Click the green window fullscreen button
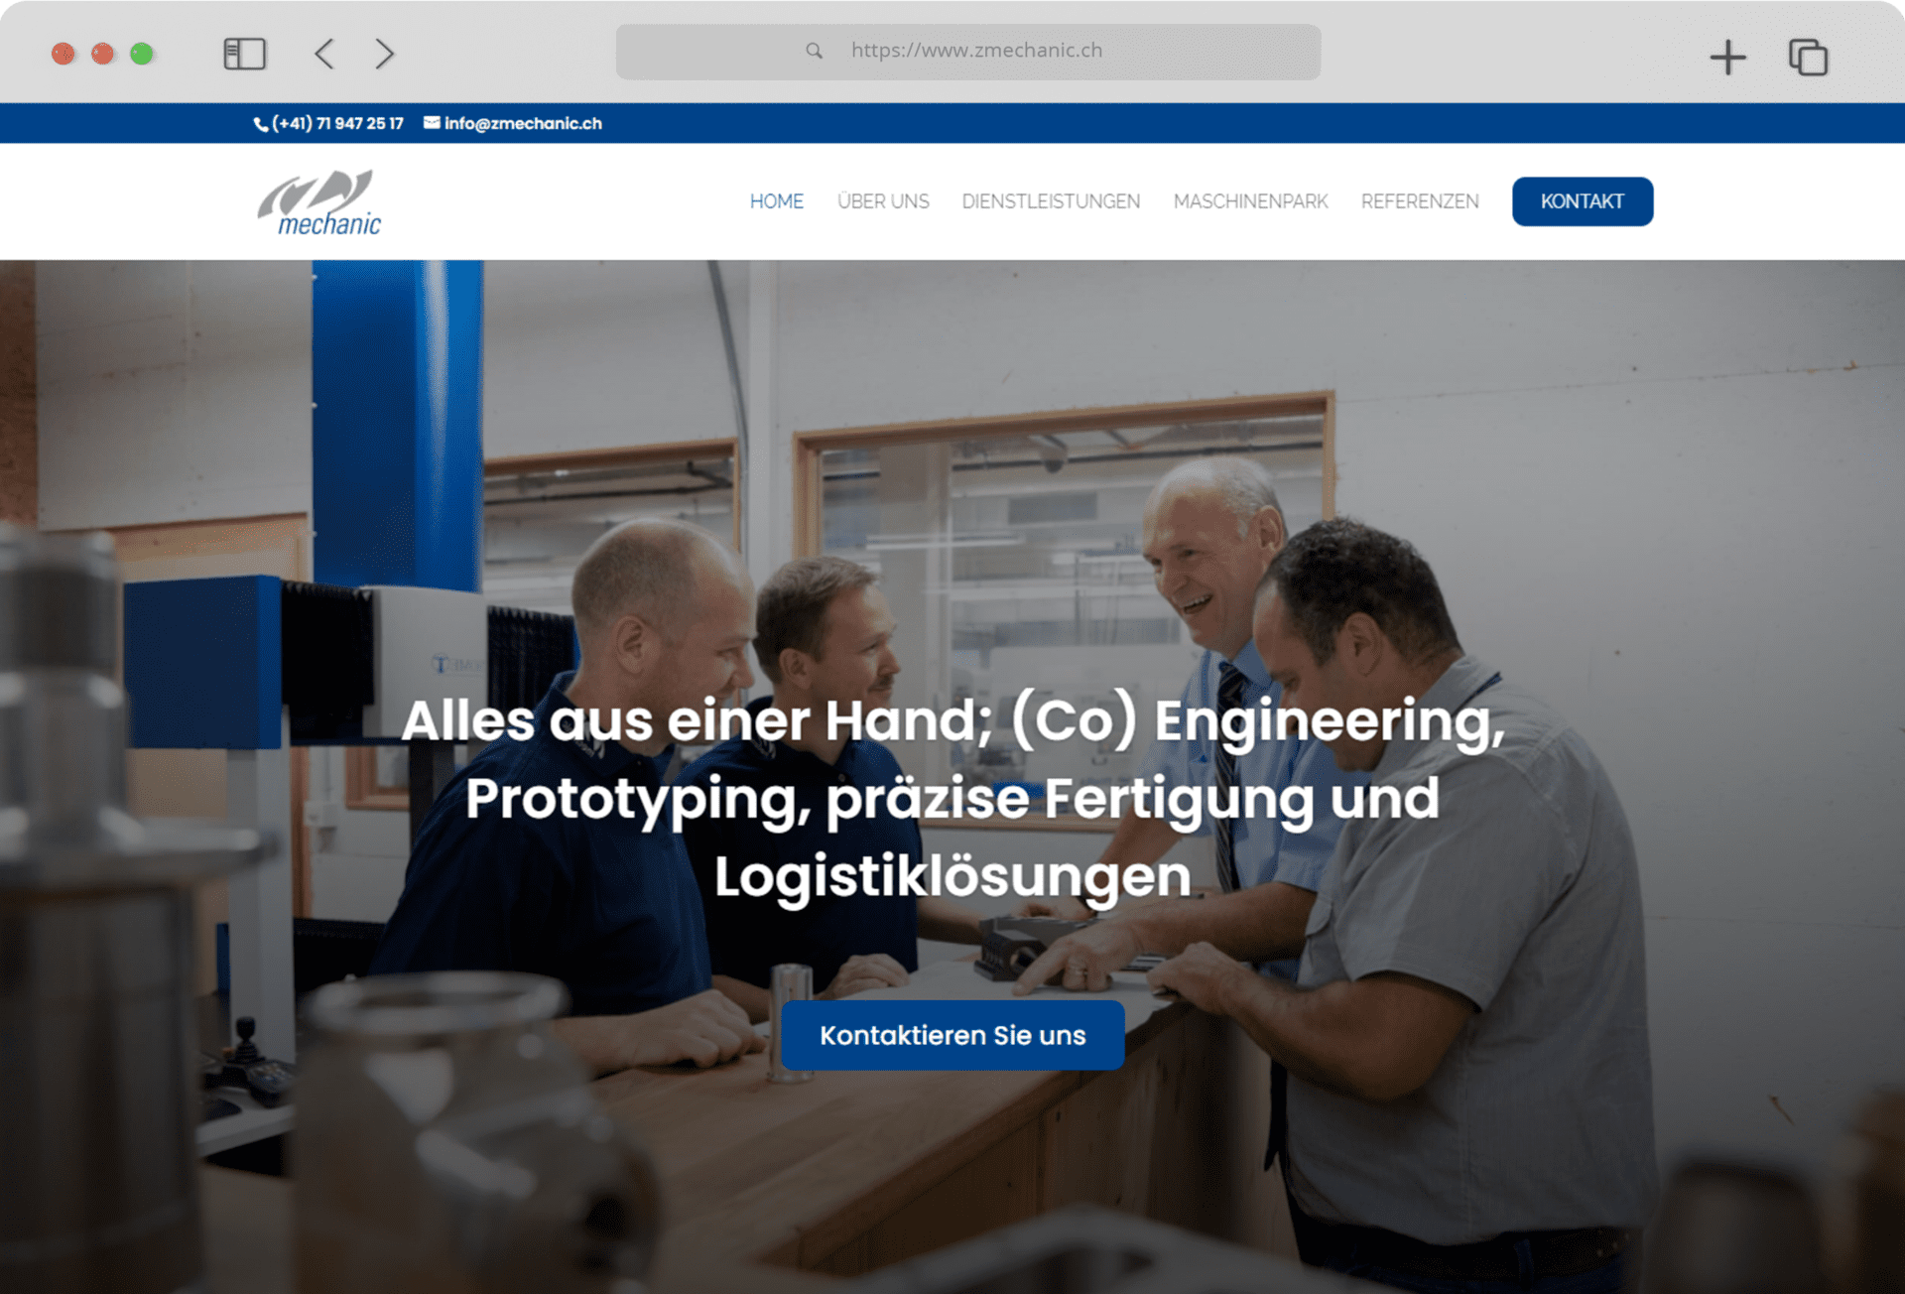Image resolution: width=1905 pixels, height=1294 pixels. (x=142, y=54)
